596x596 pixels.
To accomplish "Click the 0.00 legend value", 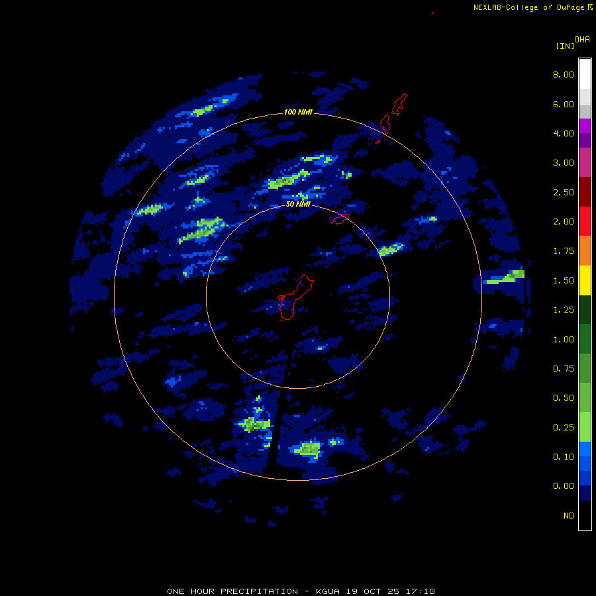I will [564, 486].
